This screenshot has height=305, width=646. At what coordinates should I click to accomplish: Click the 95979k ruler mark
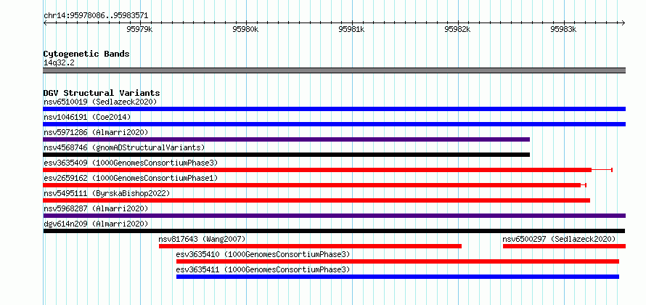[139, 29]
